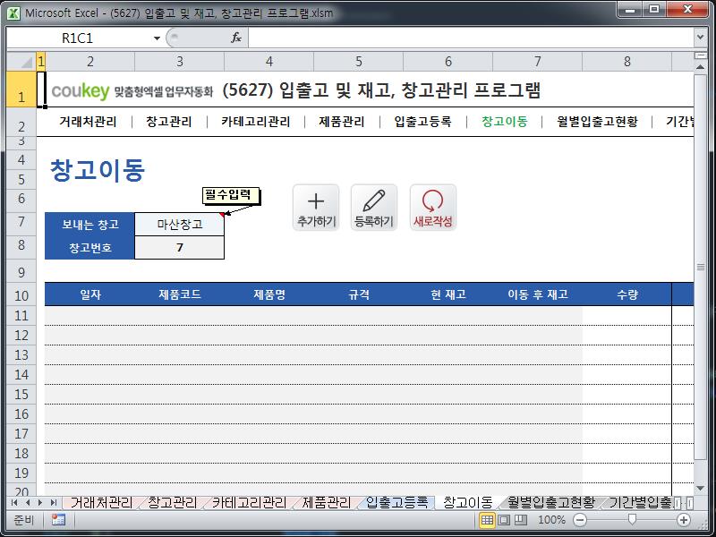This screenshot has height=537, width=716.
Task: Click the macro record icon in status bar
Action: (58, 520)
